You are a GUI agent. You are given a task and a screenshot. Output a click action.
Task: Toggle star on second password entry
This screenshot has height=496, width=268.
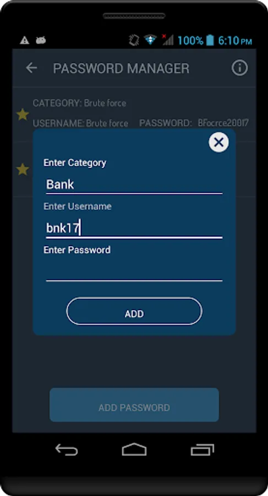tap(23, 169)
